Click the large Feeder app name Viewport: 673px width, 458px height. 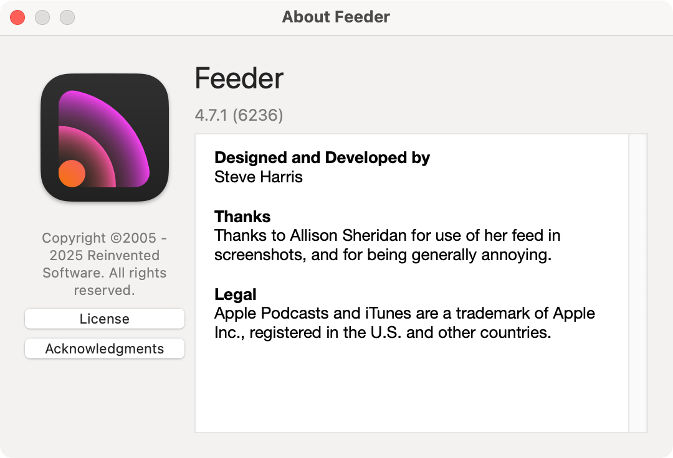click(x=239, y=79)
